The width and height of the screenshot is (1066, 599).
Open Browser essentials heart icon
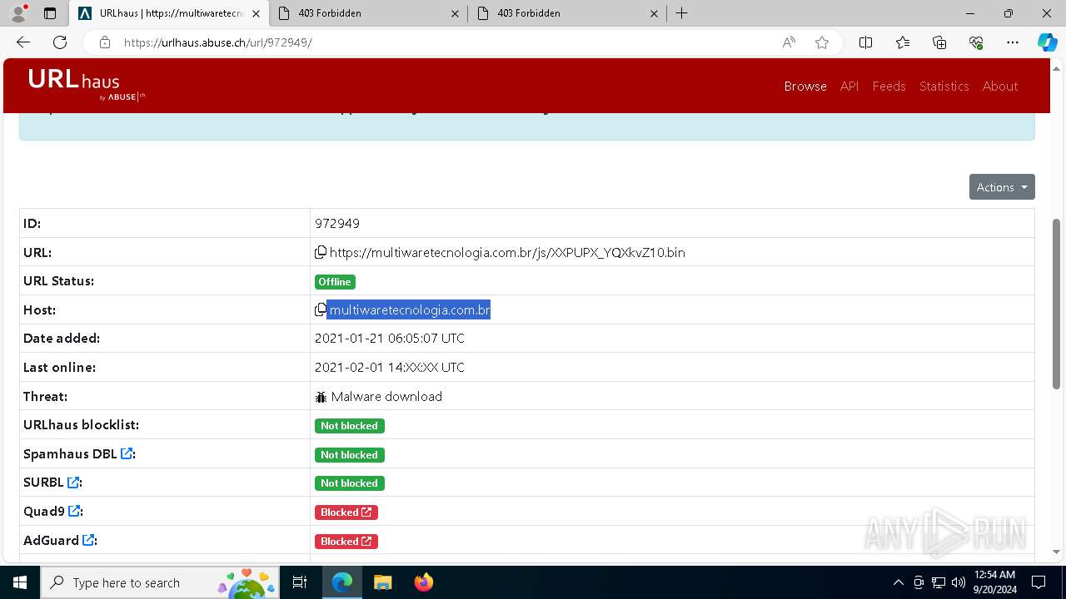976,42
